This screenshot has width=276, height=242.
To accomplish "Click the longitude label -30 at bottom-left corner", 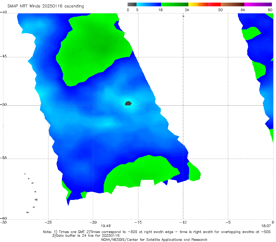I will point(3,222).
